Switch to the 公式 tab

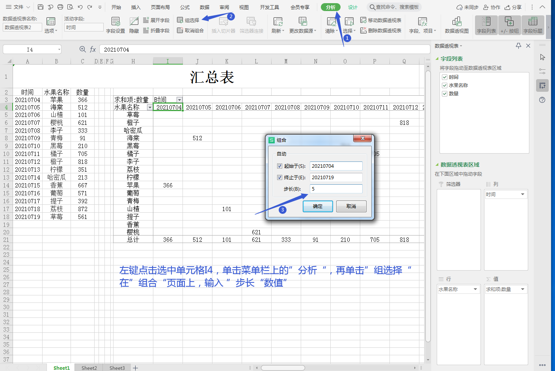[184, 7]
